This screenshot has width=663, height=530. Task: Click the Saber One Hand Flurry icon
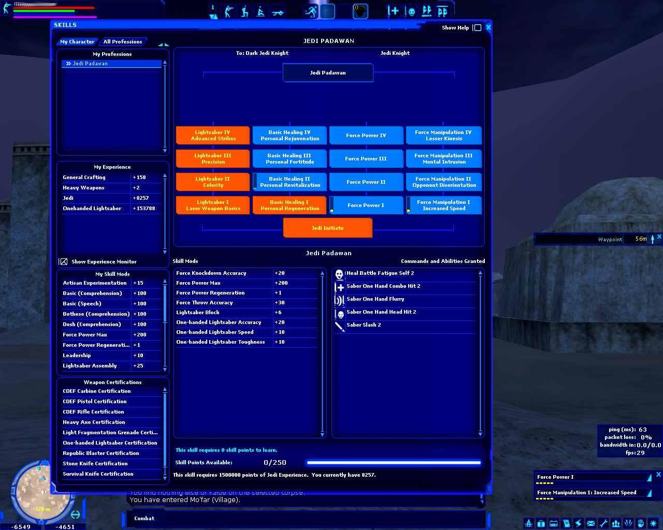click(339, 300)
